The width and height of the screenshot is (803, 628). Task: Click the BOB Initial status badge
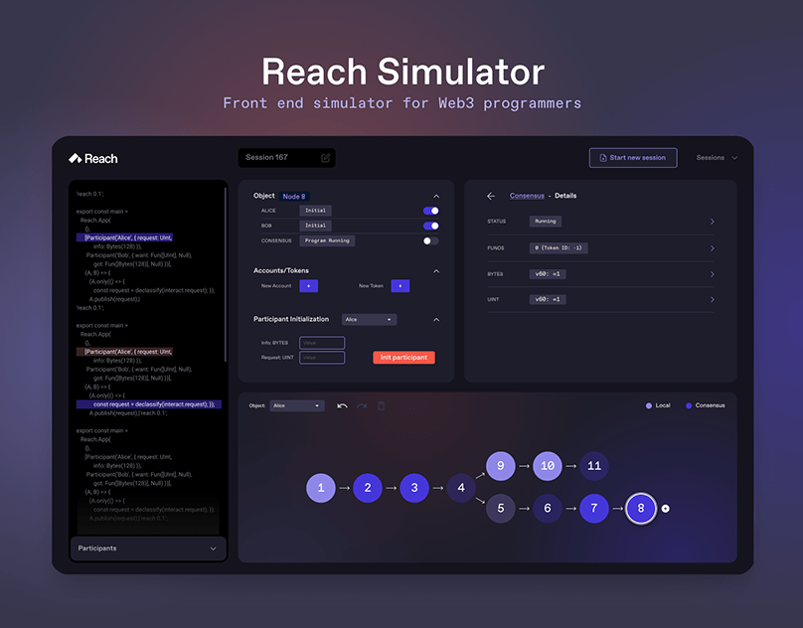coord(315,226)
